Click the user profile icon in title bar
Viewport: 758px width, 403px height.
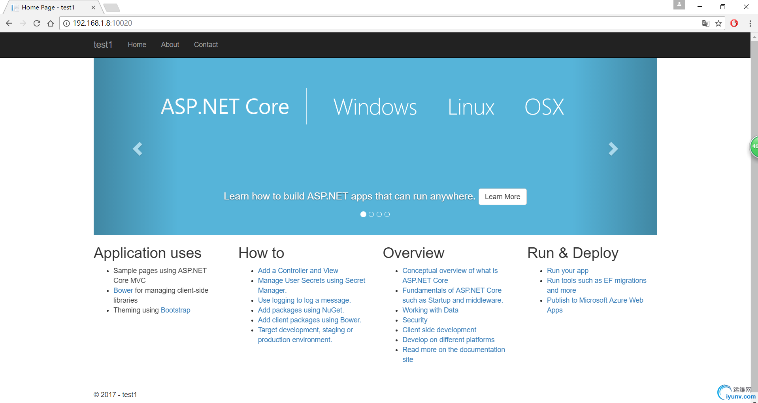click(679, 5)
